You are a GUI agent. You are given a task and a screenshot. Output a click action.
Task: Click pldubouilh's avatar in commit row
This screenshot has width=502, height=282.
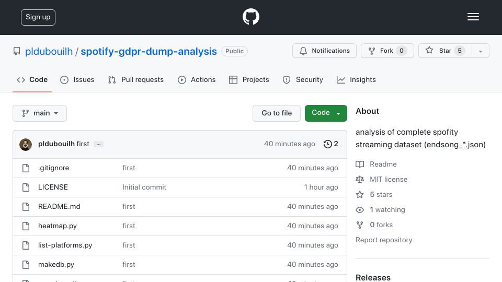point(26,145)
